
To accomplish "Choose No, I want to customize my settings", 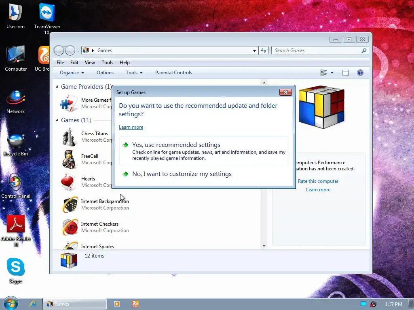I will 204,174.
